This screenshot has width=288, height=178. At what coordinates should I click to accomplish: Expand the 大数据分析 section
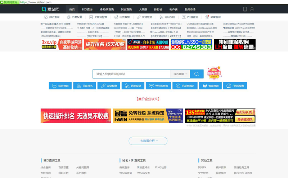coord(148,141)
